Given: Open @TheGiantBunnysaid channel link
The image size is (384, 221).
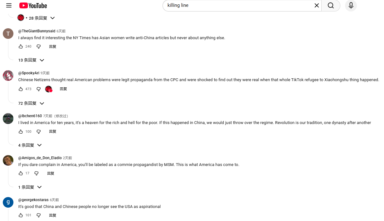Looking at the screenshot, I should tap(36, 31).
